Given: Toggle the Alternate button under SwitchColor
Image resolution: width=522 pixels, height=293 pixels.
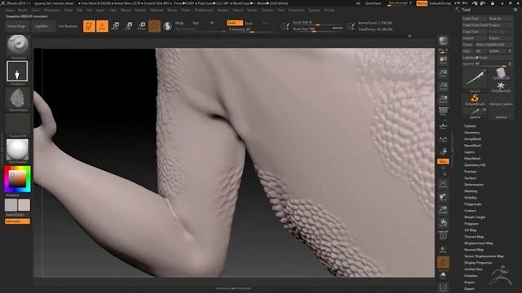Looking at the screenshot, I should coord(17,221).
